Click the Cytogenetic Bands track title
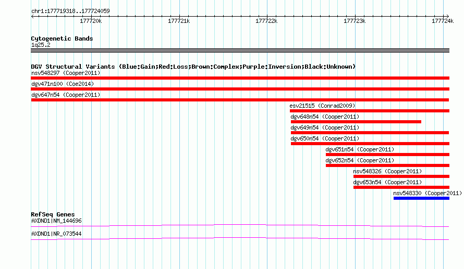This screenshot has height=269, width=464. point(62,39)
